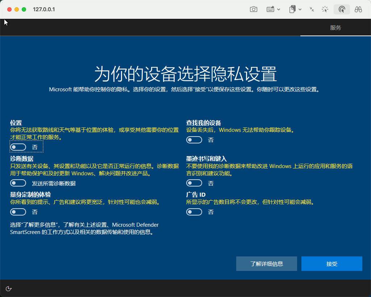Image resolution: width=371 pixels, height=297 pixels.
Task: Toggle the highlighted pointer control mode icon
Action: (x=342, y=9)
